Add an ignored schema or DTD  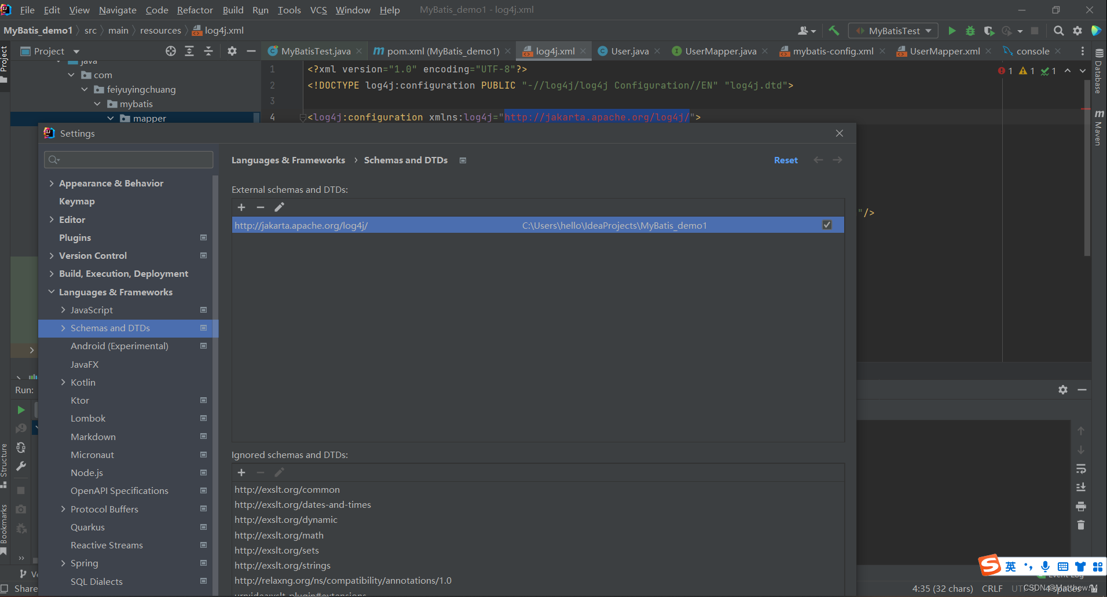coord(241,473)
